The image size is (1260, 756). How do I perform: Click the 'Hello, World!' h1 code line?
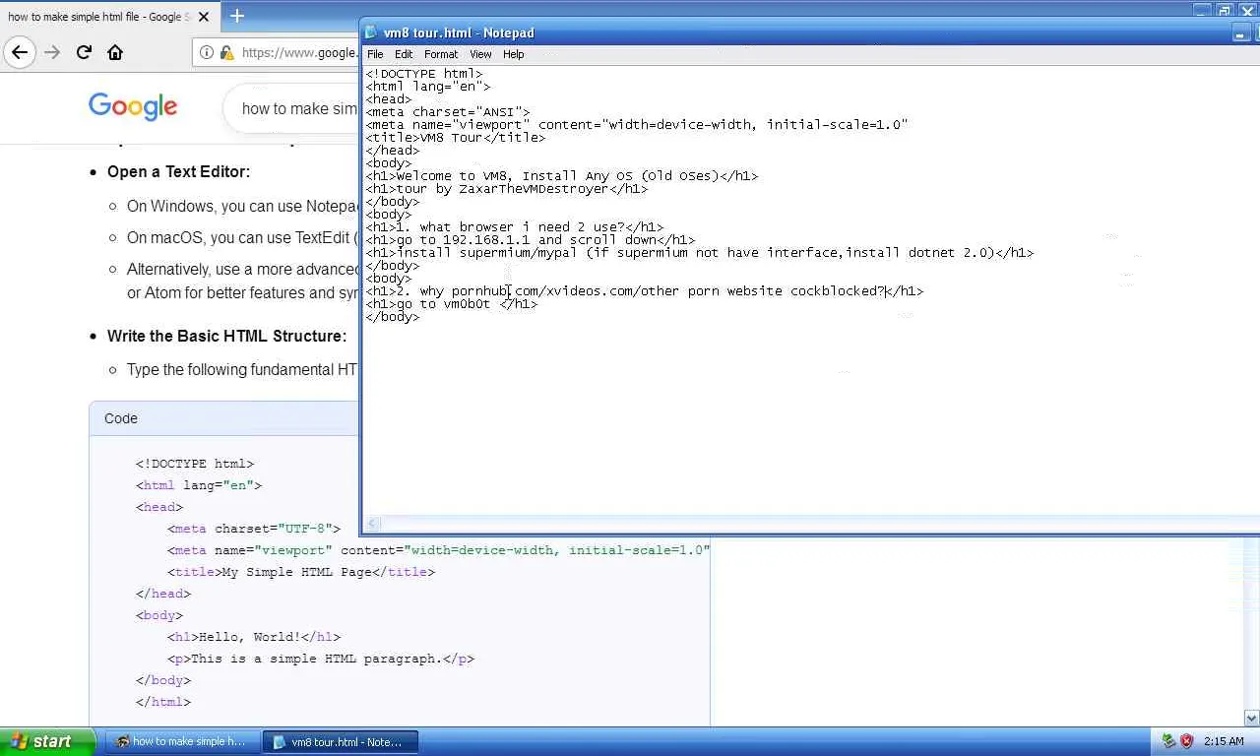tap(253, 637)
